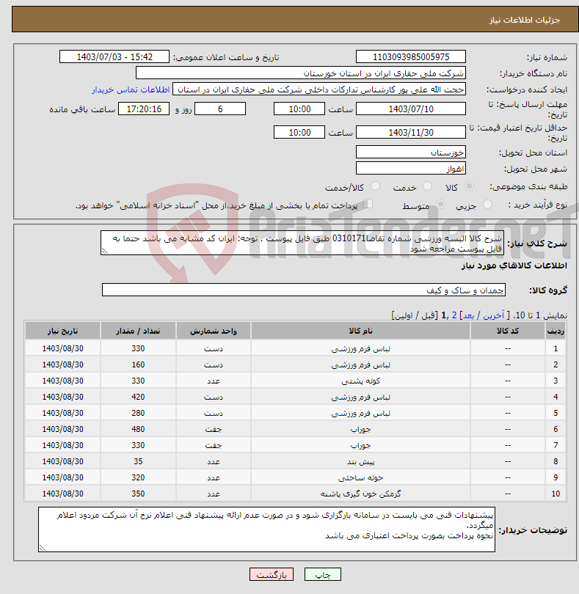
Task: Click the بازگشت back button
Action: point(272,574)
